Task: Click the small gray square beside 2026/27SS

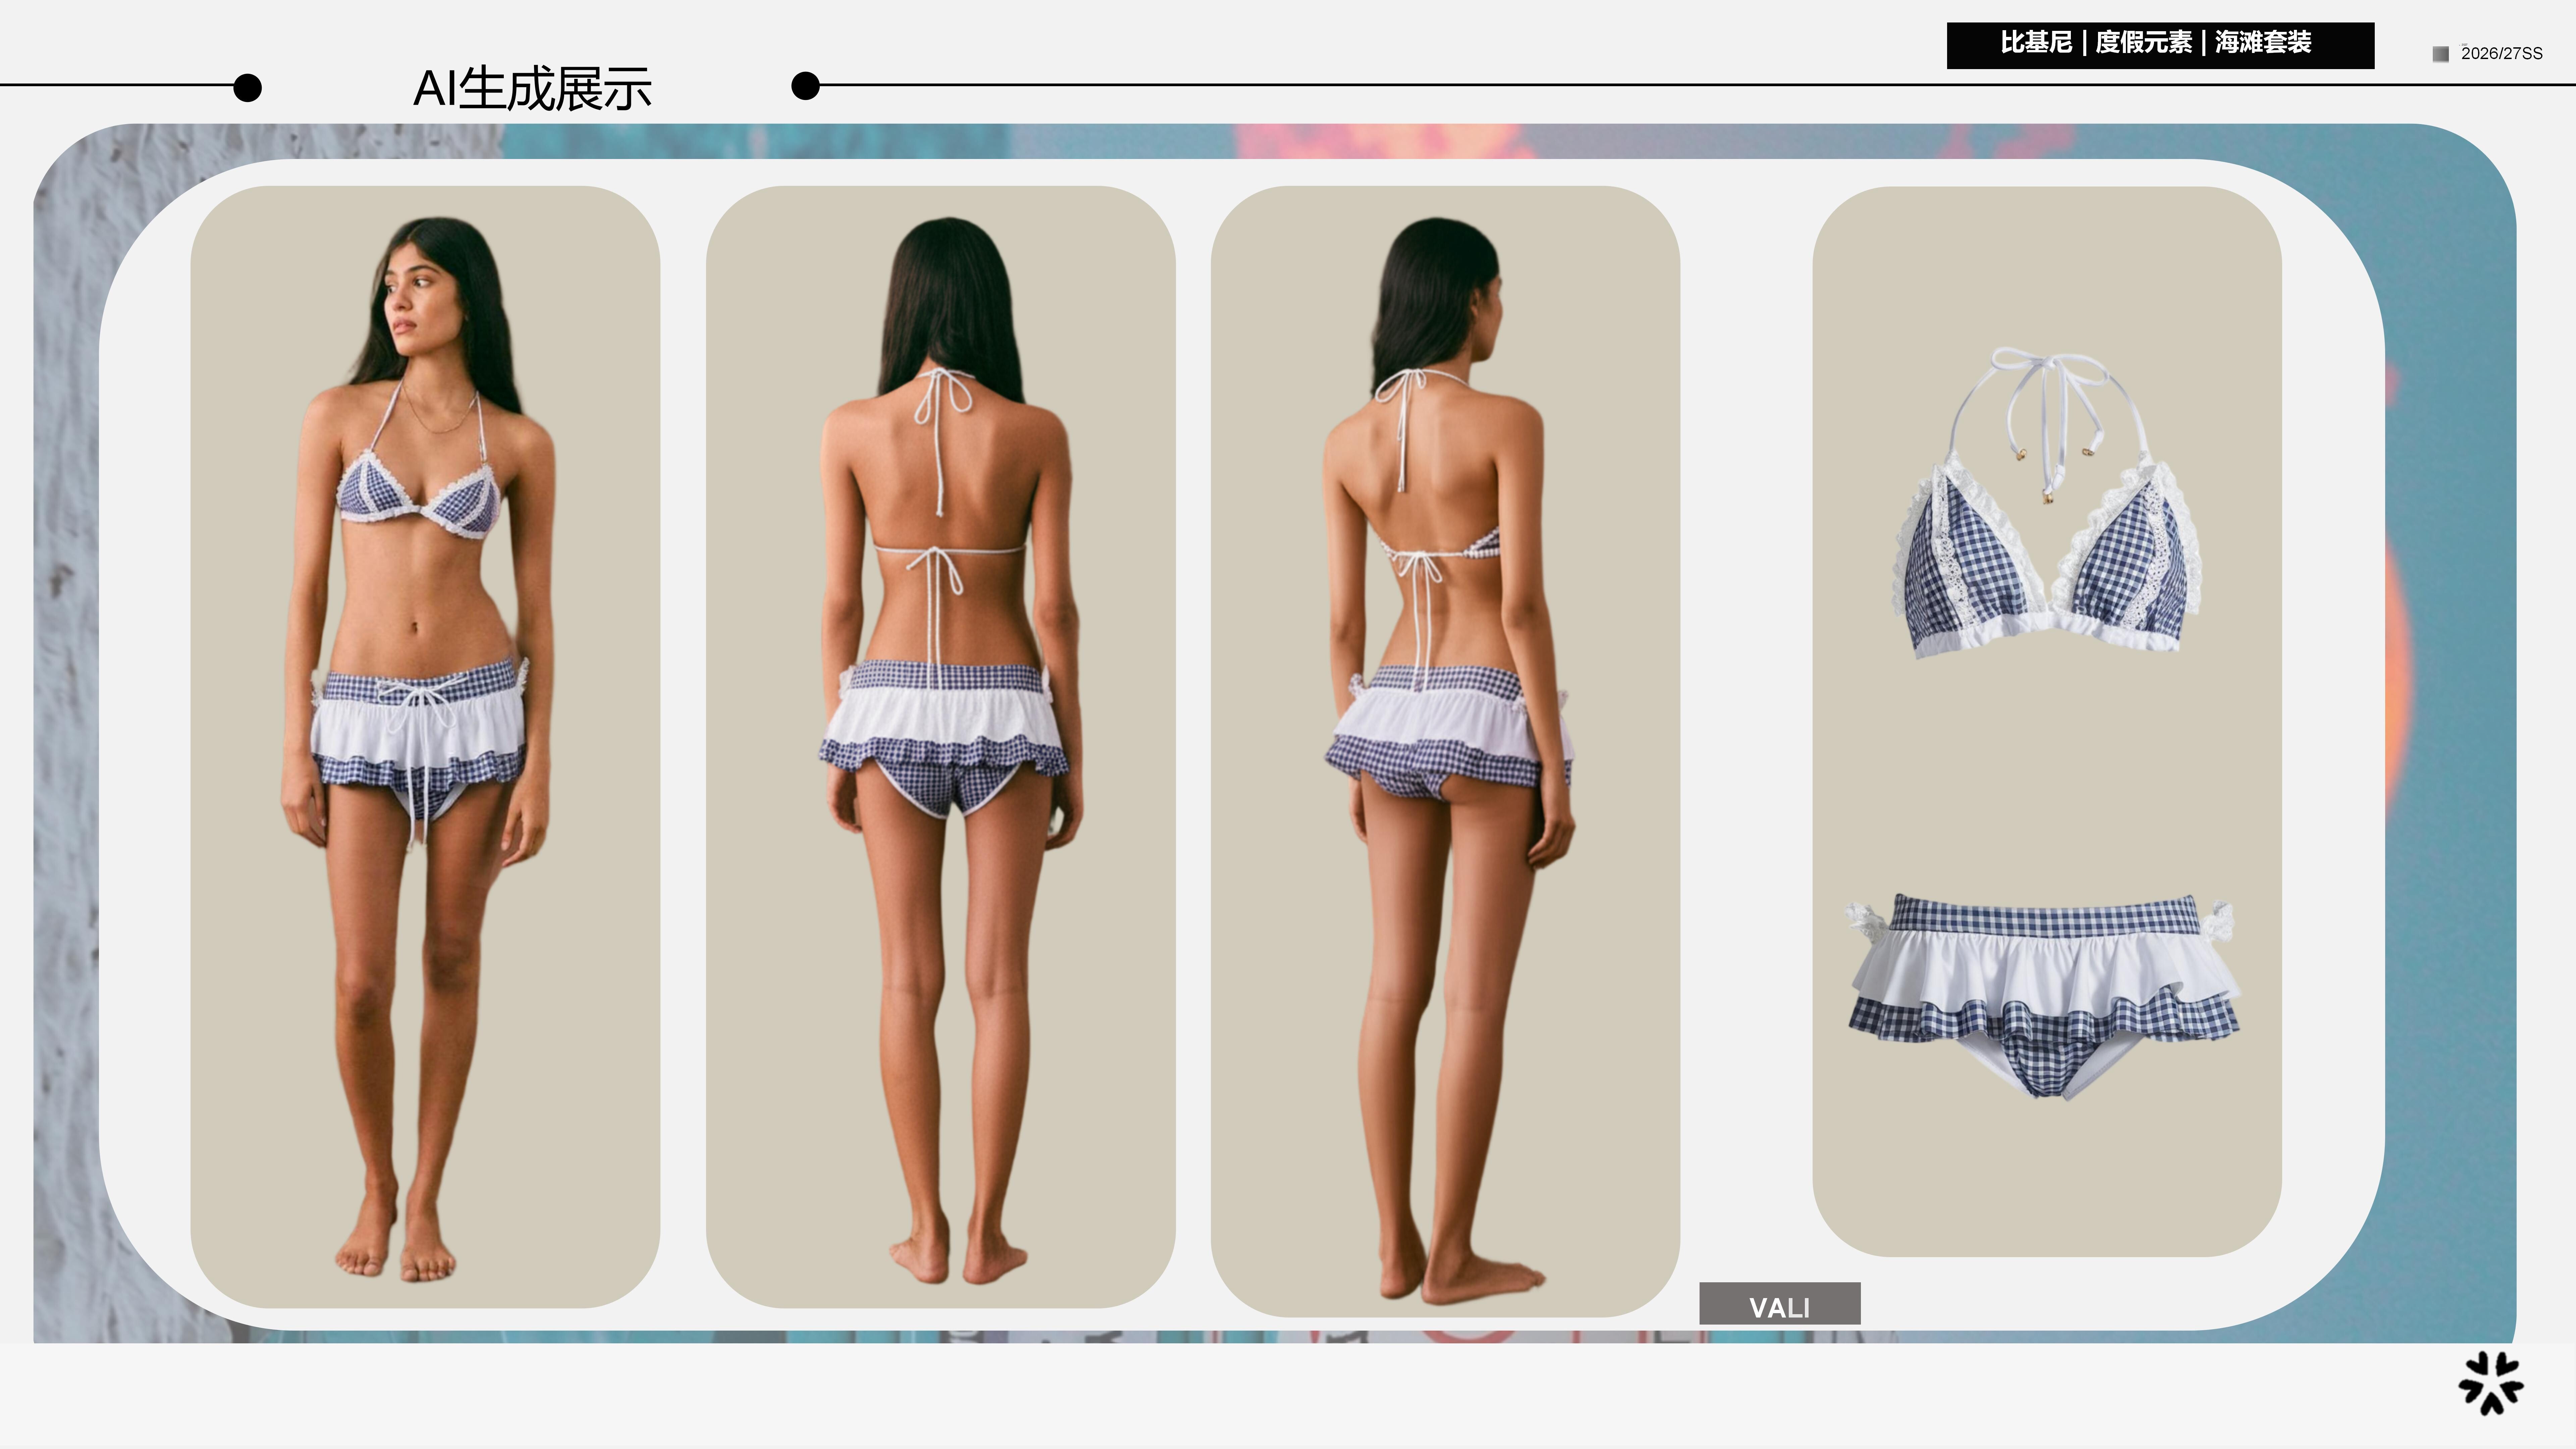Action: click(2441, 54)
